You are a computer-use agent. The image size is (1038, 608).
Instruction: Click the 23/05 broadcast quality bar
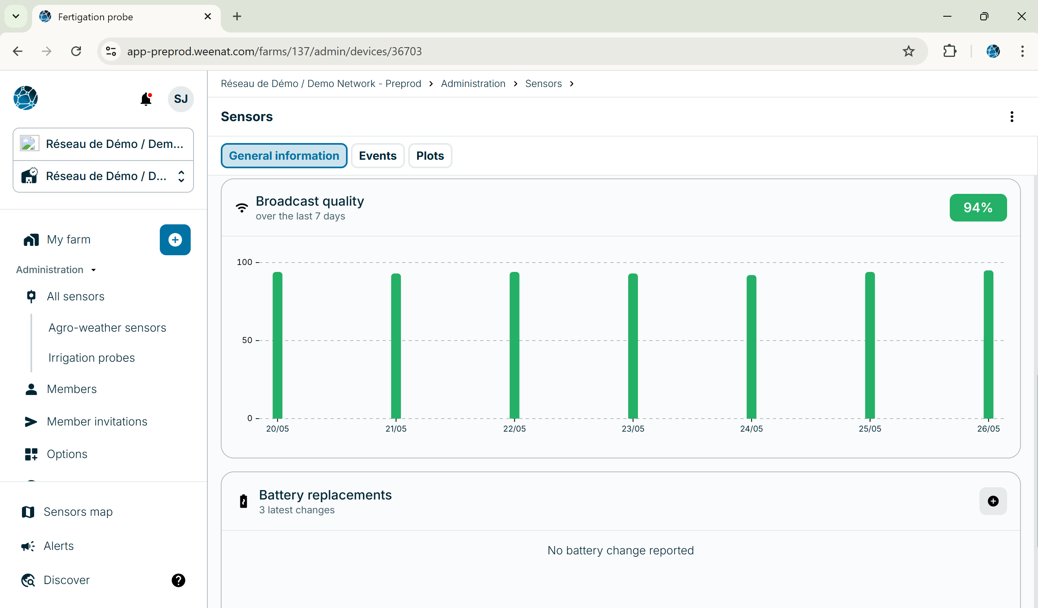coord(633,346)
